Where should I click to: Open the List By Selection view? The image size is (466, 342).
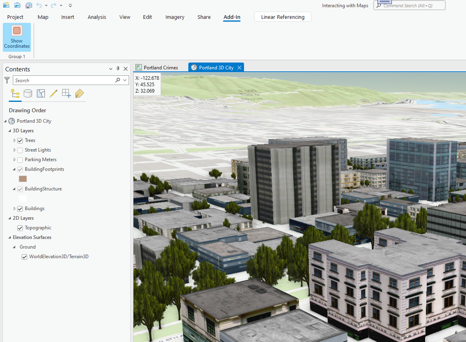pyautogui.click(x=40, y=93)
